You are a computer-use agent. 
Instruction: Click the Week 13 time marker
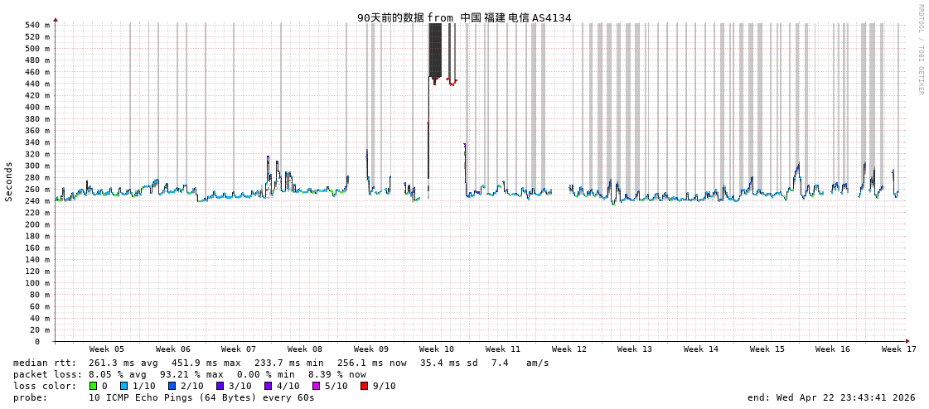[x=635, y=349]
